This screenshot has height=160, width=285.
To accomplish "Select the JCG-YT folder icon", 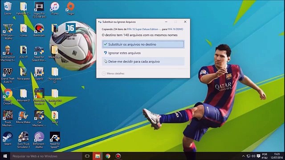I will point(24,52).
